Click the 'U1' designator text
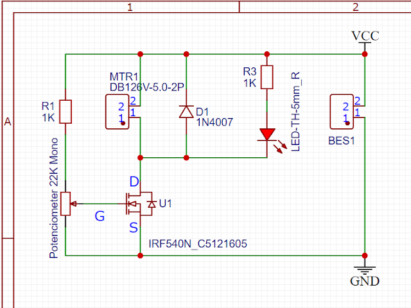Viewport: 411px width, 308px height. (165, 203)
